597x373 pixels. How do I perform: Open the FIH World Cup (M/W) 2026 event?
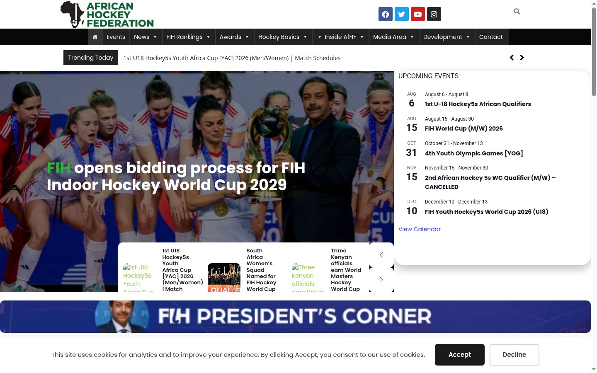[x=464, y=128]
